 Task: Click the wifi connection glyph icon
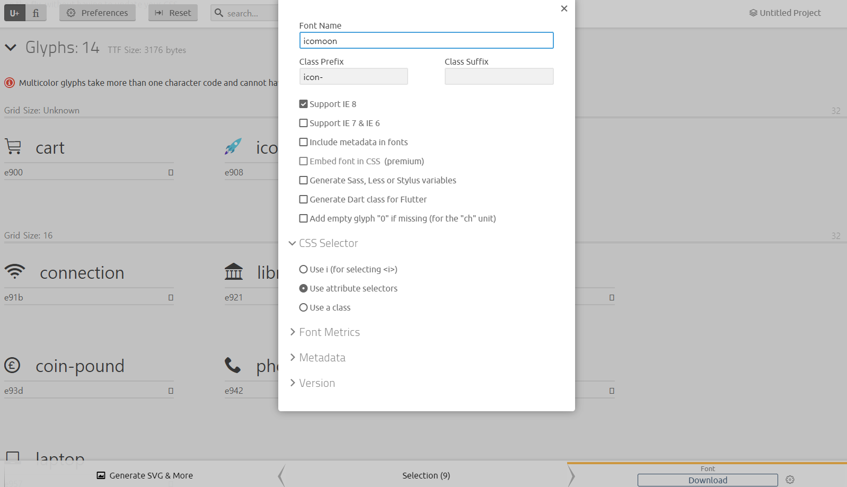pyautogui.click(x=15, y=271)
